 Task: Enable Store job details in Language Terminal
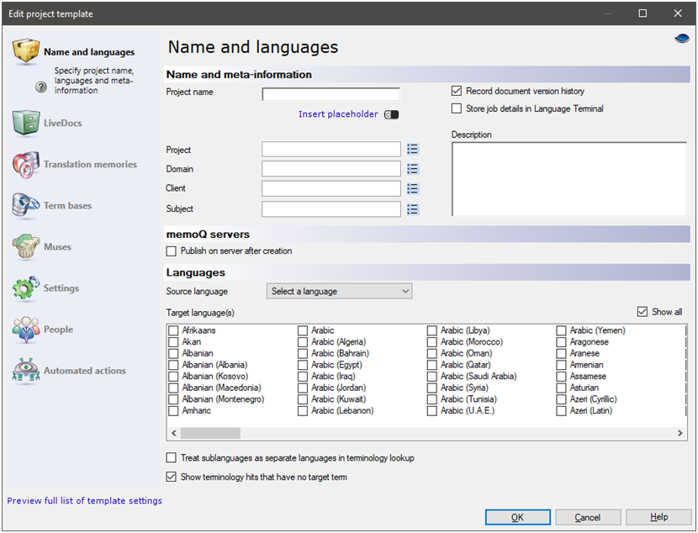click(x=457, y=108)
